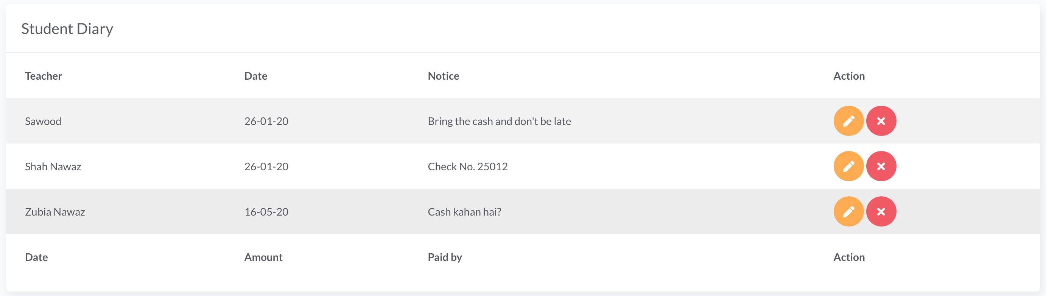The image size is (1046, 296).
Task: Edit Zubia Nawaz's diary notice
Action: click(x=848, y=211)
